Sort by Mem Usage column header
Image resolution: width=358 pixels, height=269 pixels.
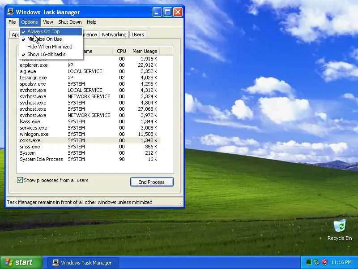(145, 51)
